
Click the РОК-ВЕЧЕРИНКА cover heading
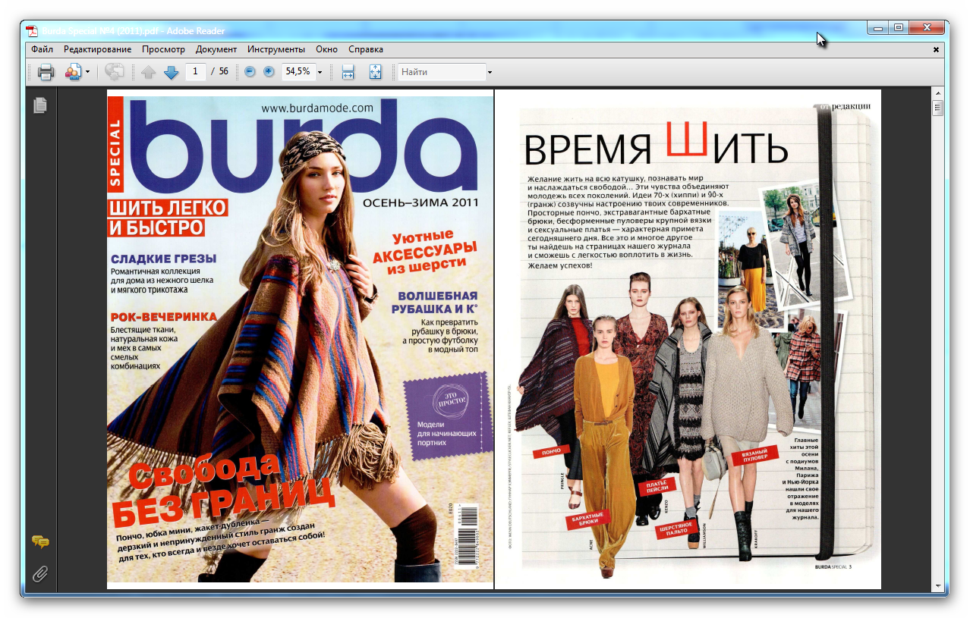[x=163, y=316]
